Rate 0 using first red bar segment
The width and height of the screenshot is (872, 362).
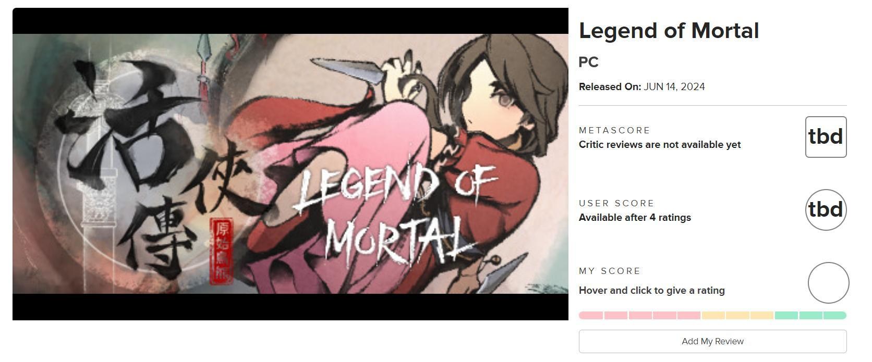(x=591, y=315)
